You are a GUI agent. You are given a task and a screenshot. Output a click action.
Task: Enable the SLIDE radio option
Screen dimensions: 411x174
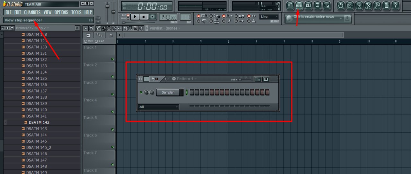(x=96, y=41)
